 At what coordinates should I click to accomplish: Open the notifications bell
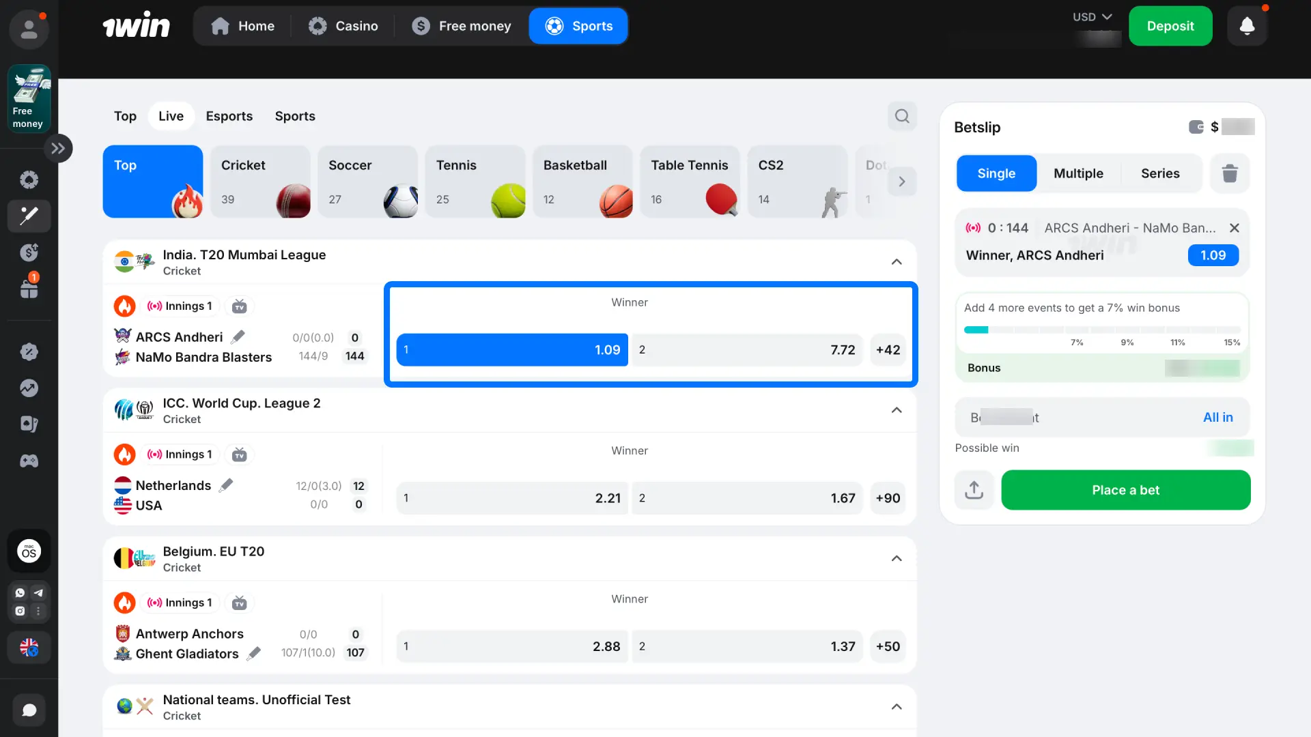pyautogui.click(x=1247, y=26)
